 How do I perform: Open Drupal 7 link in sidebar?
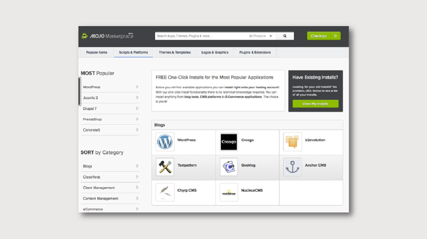click(89, 109)
